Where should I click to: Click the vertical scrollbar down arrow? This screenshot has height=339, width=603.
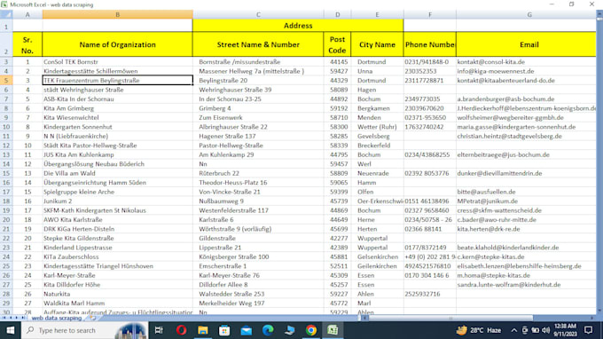[x=599, y=311]
